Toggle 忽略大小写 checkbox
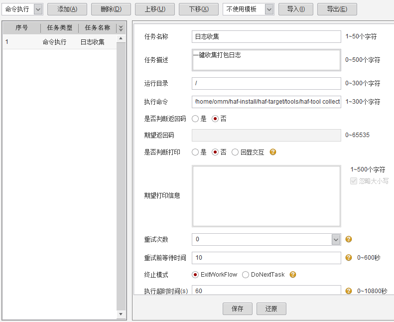 (x=354, y=181)
